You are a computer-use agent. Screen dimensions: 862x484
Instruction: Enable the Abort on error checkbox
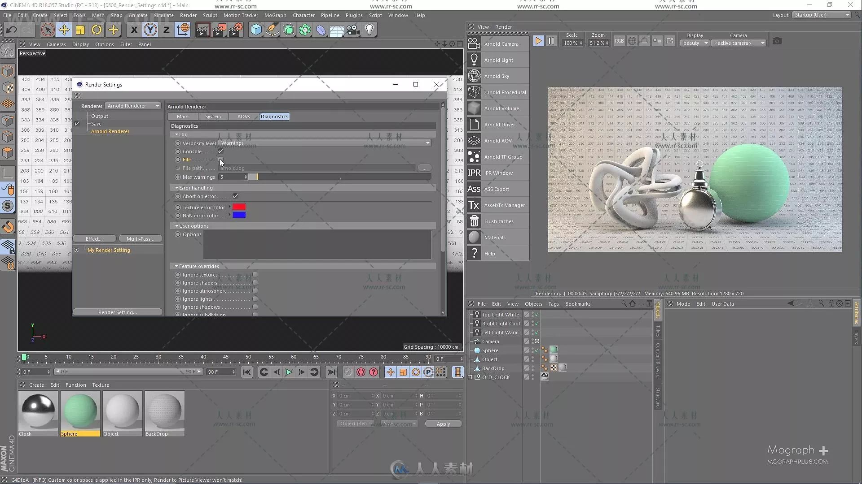click(x=235, y=196)
